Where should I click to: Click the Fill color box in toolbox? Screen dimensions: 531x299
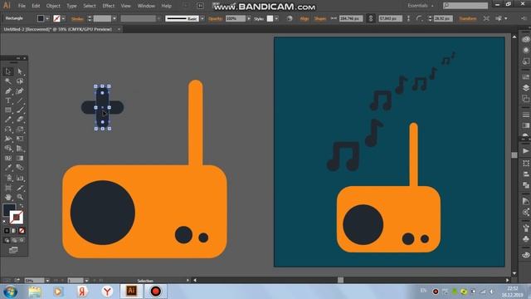[8, 209]
